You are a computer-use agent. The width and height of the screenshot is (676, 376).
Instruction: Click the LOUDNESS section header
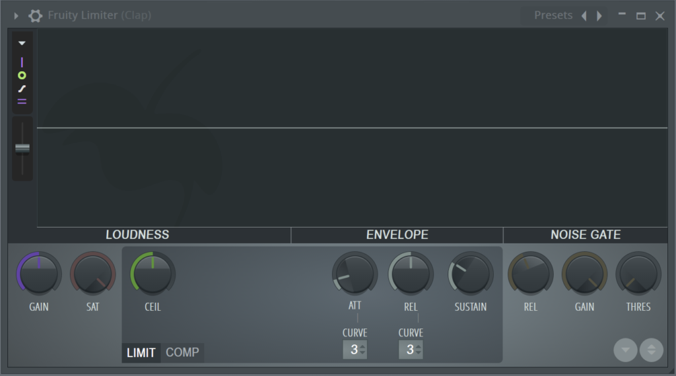coord(137,235)
